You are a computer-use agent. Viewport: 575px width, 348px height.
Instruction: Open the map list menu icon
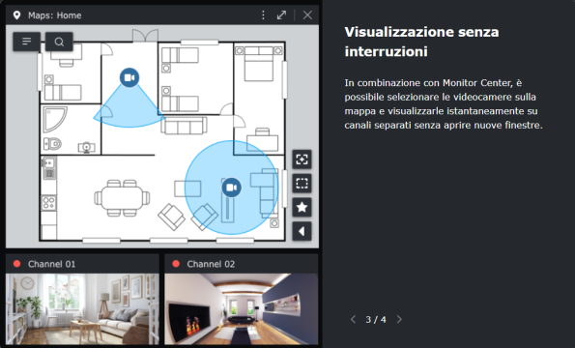pyautogui.click(x=27, y=42)
